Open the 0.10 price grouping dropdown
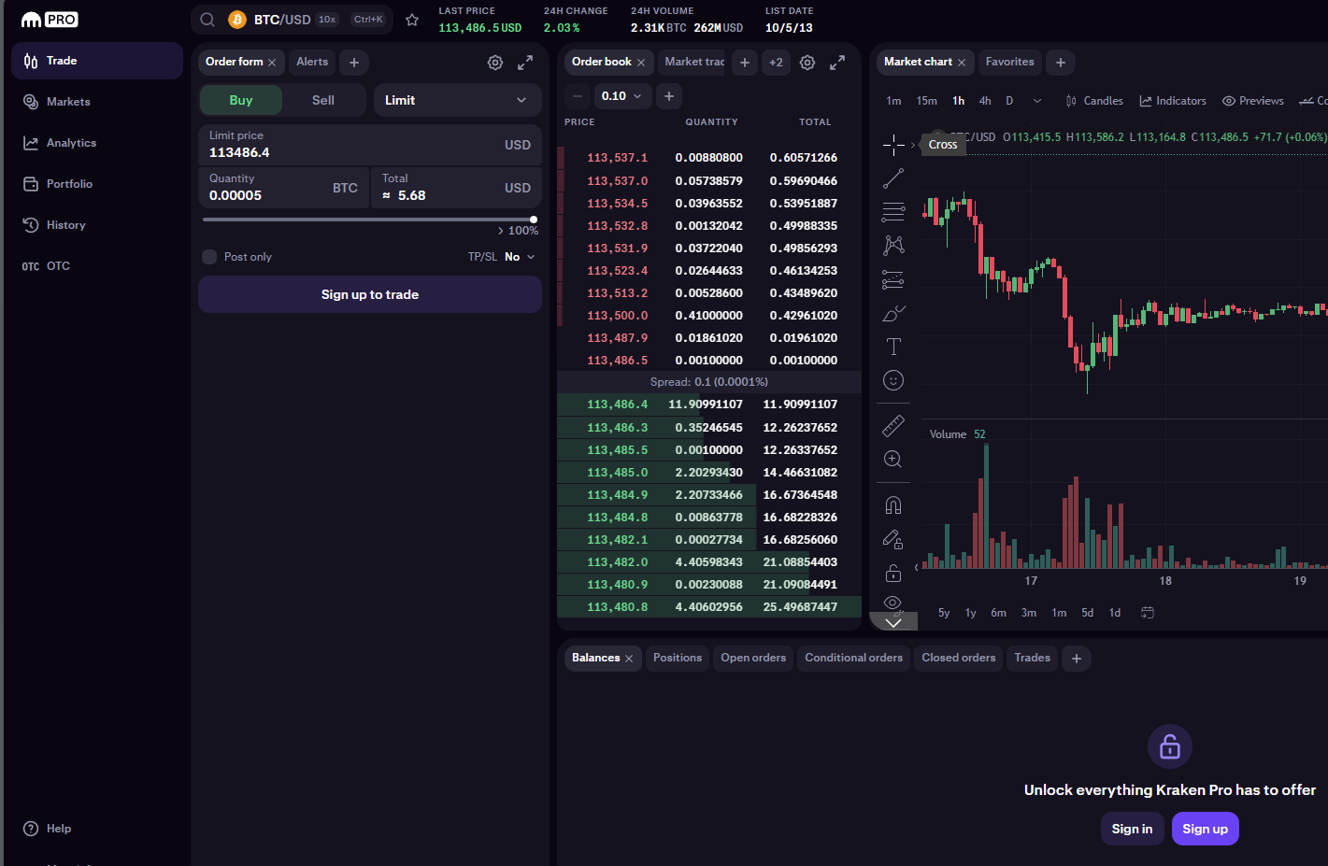The width and height of the screenshot is (1328, 866). point(622,96)
